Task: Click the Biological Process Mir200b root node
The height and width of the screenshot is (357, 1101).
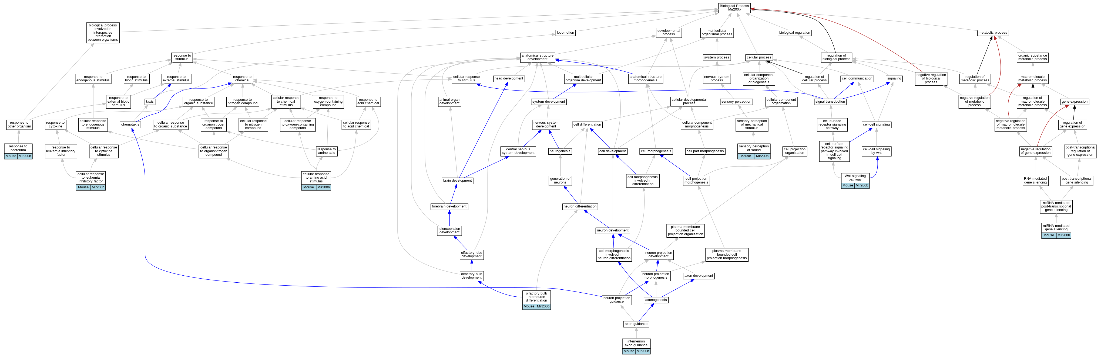Action: 734,8
